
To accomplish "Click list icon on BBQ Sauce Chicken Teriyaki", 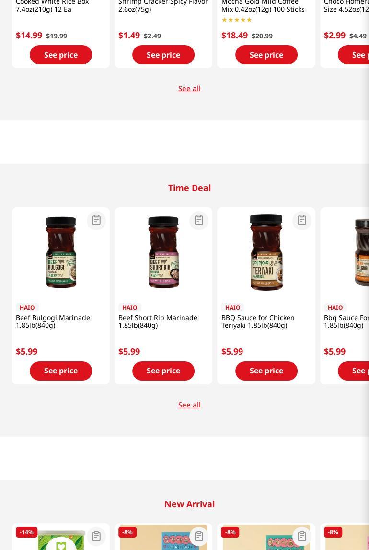I will click(x=302, y=220).
